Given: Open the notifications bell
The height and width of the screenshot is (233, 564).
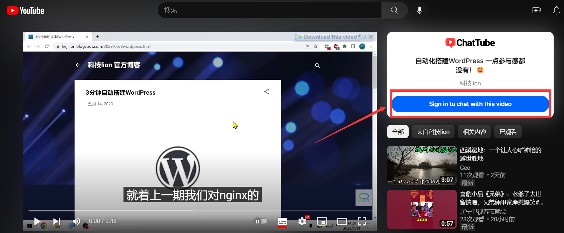Looking at the screenshot, I should [557, 10].
